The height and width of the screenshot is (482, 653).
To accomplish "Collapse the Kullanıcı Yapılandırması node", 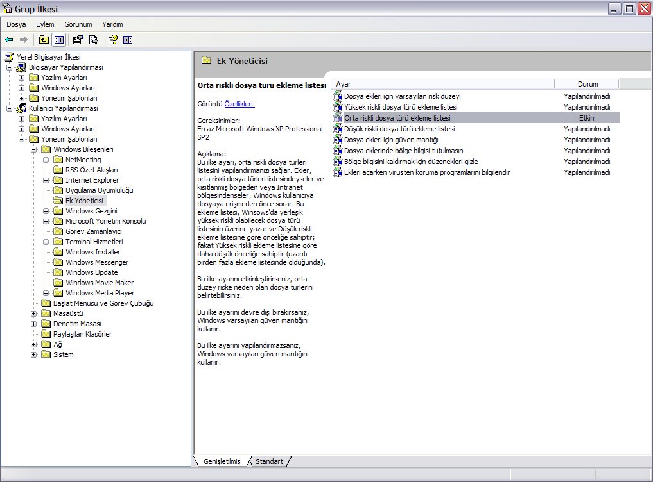I will coord(9,108).
